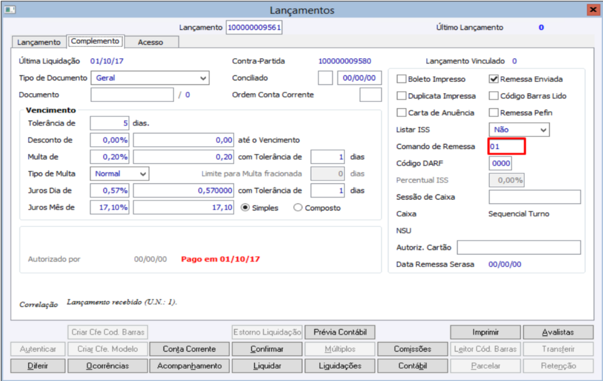The width and height of the screenshot is (603, 381).
Task: Click the Acompanhamento button
Action: pos(189,366)
